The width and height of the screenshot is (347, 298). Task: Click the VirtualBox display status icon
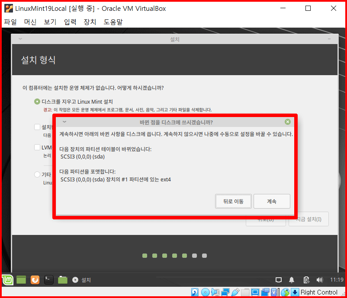tap(255, 292)
